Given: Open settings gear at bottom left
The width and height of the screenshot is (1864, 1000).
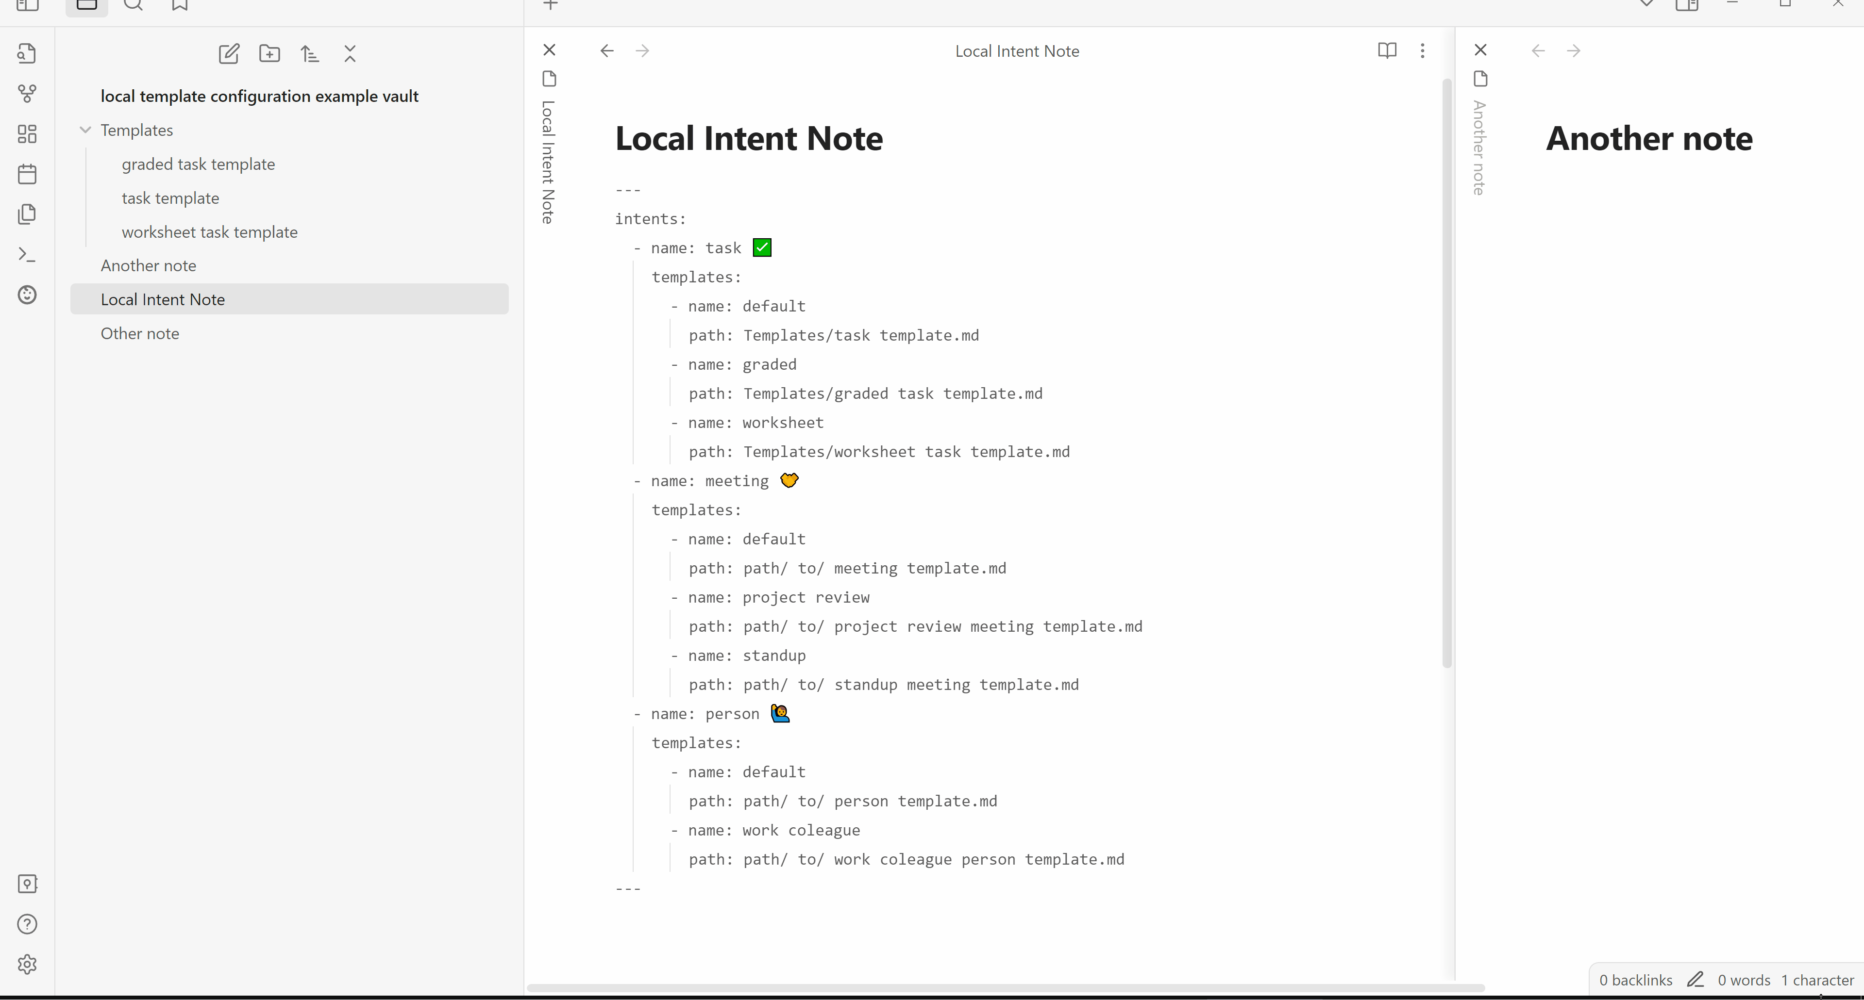Looking at the screenshot, I should coord(27,964).
